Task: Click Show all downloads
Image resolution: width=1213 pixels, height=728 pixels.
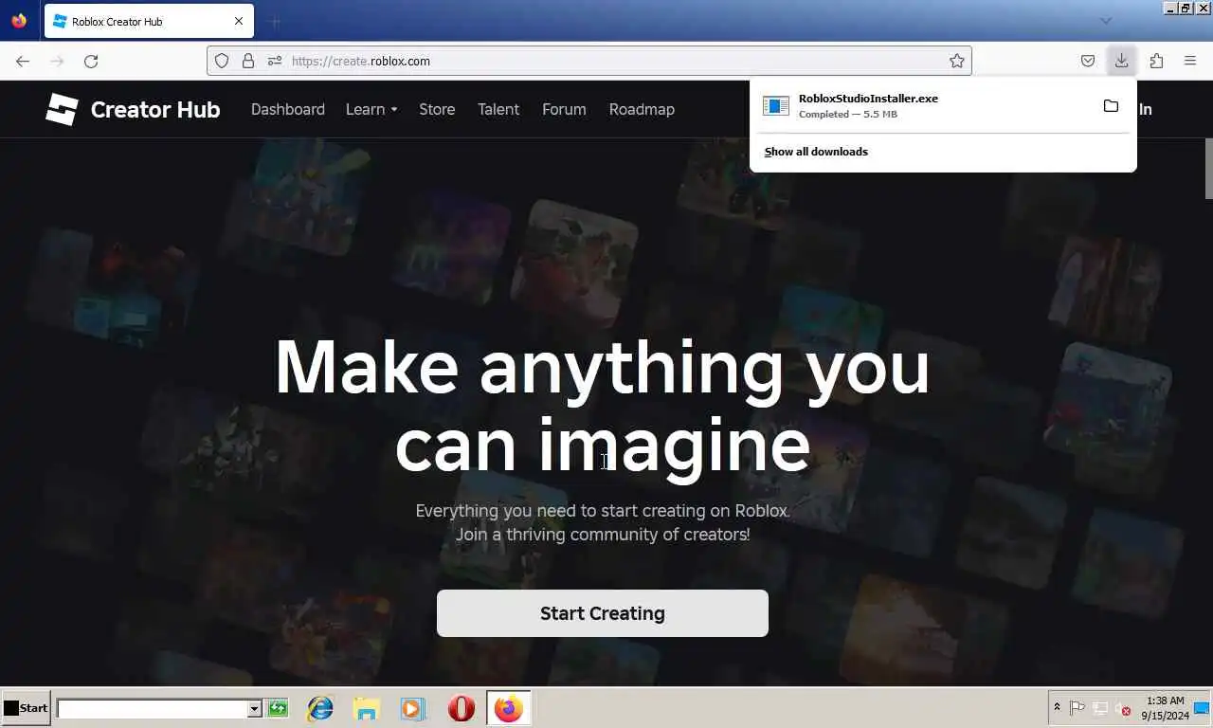Action: click(x=816, y=152)
